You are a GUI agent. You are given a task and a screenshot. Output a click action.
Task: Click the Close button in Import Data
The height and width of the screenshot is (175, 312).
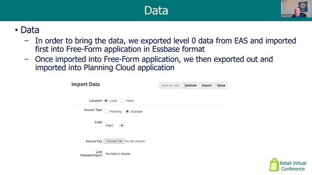[221, 86]
